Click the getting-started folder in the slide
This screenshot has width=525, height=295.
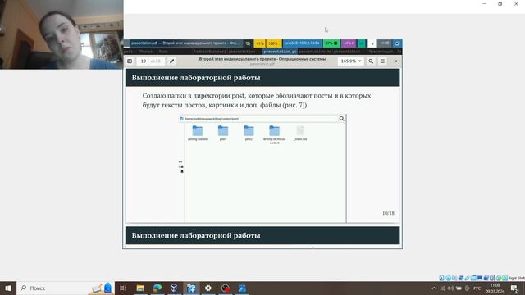click(x=198, y=133)
